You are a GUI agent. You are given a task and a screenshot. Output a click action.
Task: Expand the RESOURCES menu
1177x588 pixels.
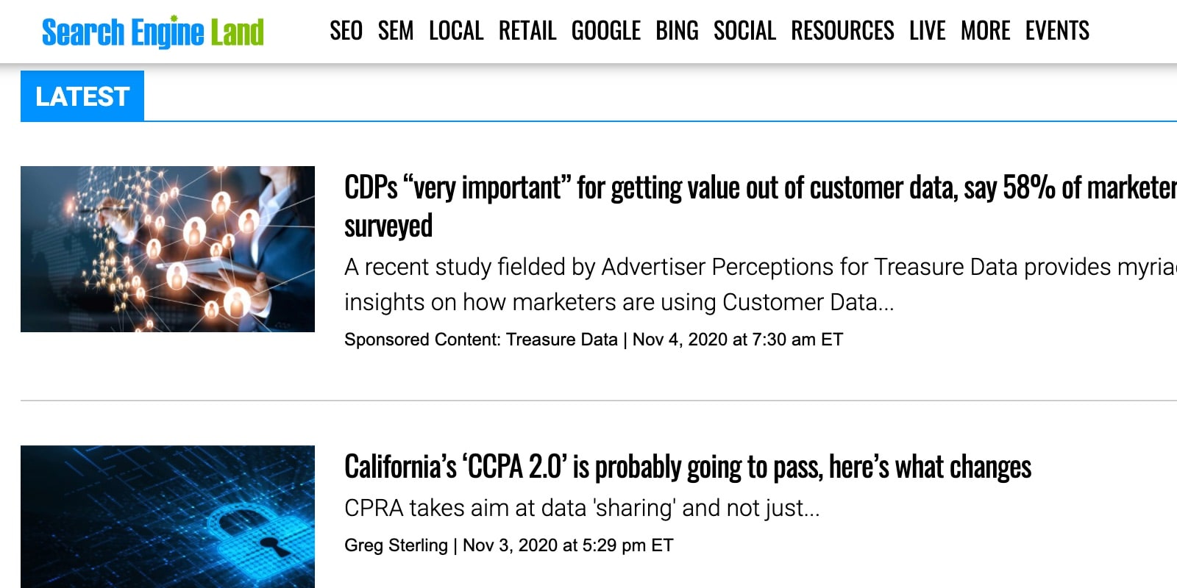click(x=842, y=31)
